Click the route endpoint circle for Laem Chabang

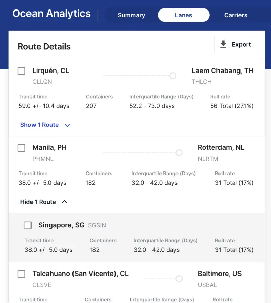point(173,76)
